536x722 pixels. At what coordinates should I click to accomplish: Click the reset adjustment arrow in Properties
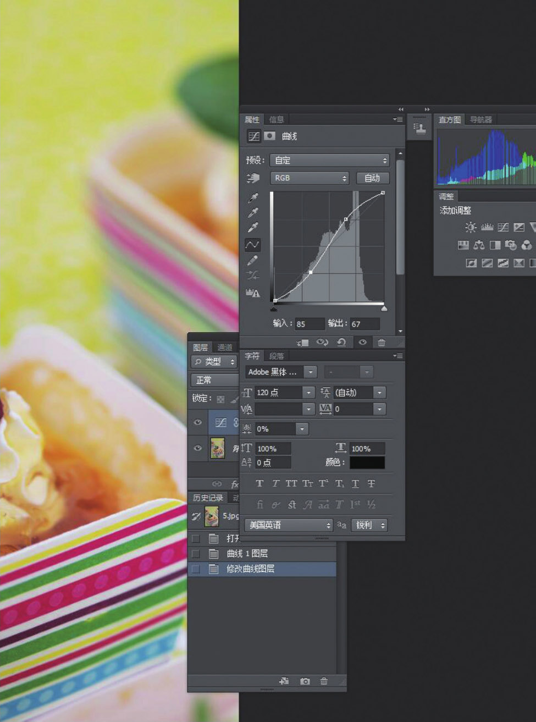(341, 342)
